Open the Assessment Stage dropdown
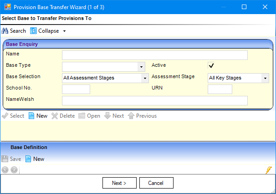The height and width of the screenshot is (194, 276). tap(266, 78)
